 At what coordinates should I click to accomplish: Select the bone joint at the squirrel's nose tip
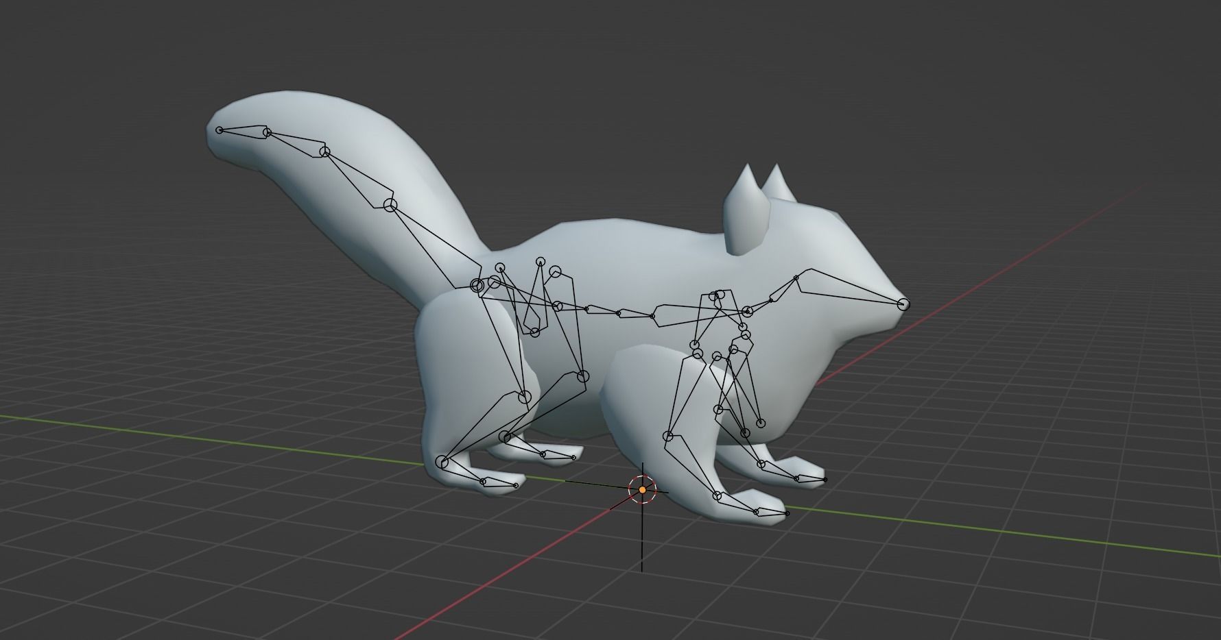tap(903, 304)
